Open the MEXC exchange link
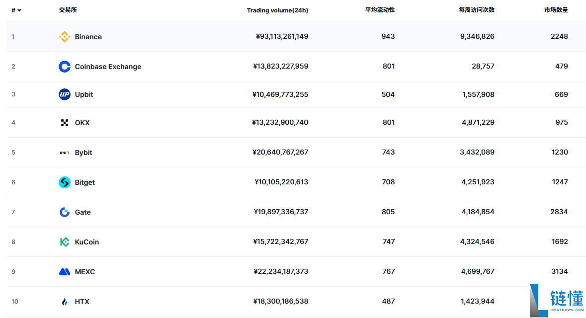 click(x=85, y=272)
